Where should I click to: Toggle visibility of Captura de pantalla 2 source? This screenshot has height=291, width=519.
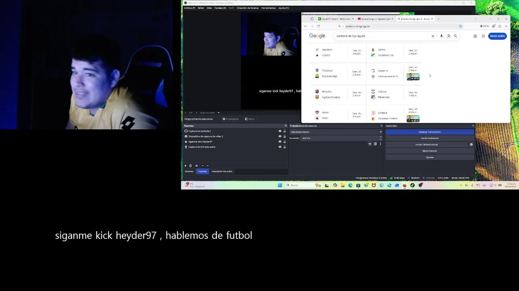pos(280,131)
